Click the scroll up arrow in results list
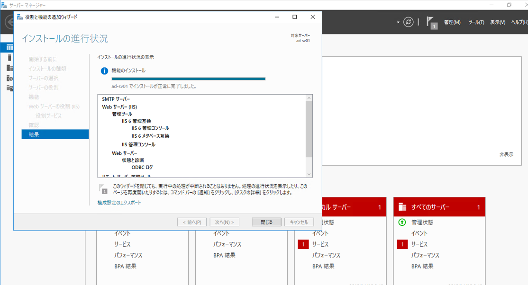This screenshot has height=285, width=528. tap(309, 98)
